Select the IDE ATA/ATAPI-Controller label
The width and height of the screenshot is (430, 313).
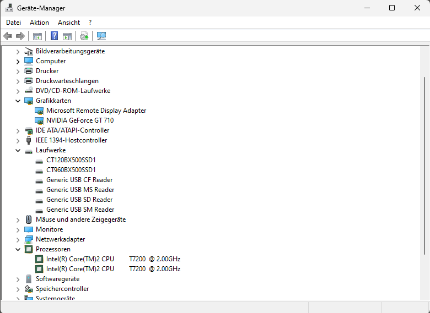pos(72,130)
